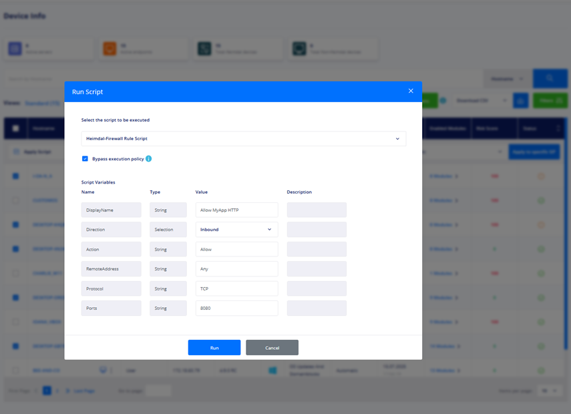Toggle the first device row checkbox
571x414 pixels.
point(15,176)
